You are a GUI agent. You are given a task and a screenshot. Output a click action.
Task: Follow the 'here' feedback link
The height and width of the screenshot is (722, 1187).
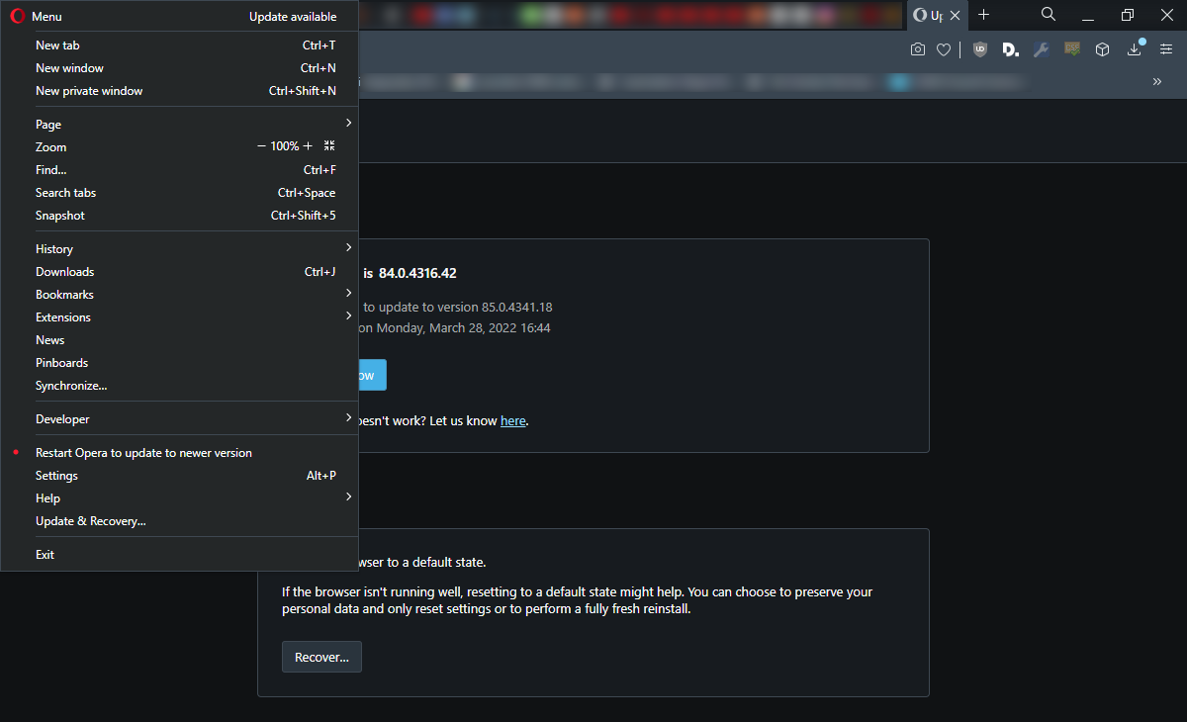513,420
